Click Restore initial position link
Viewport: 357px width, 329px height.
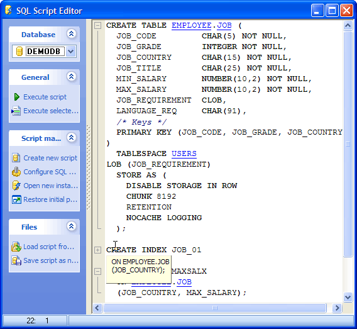(50, 199)
